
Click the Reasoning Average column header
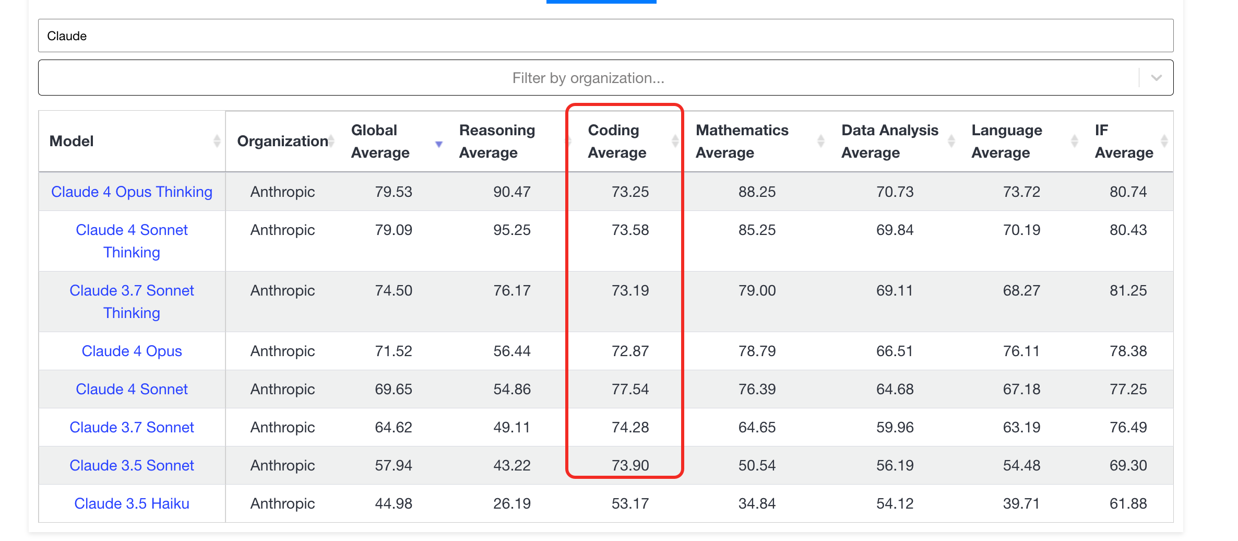[497, 141]
